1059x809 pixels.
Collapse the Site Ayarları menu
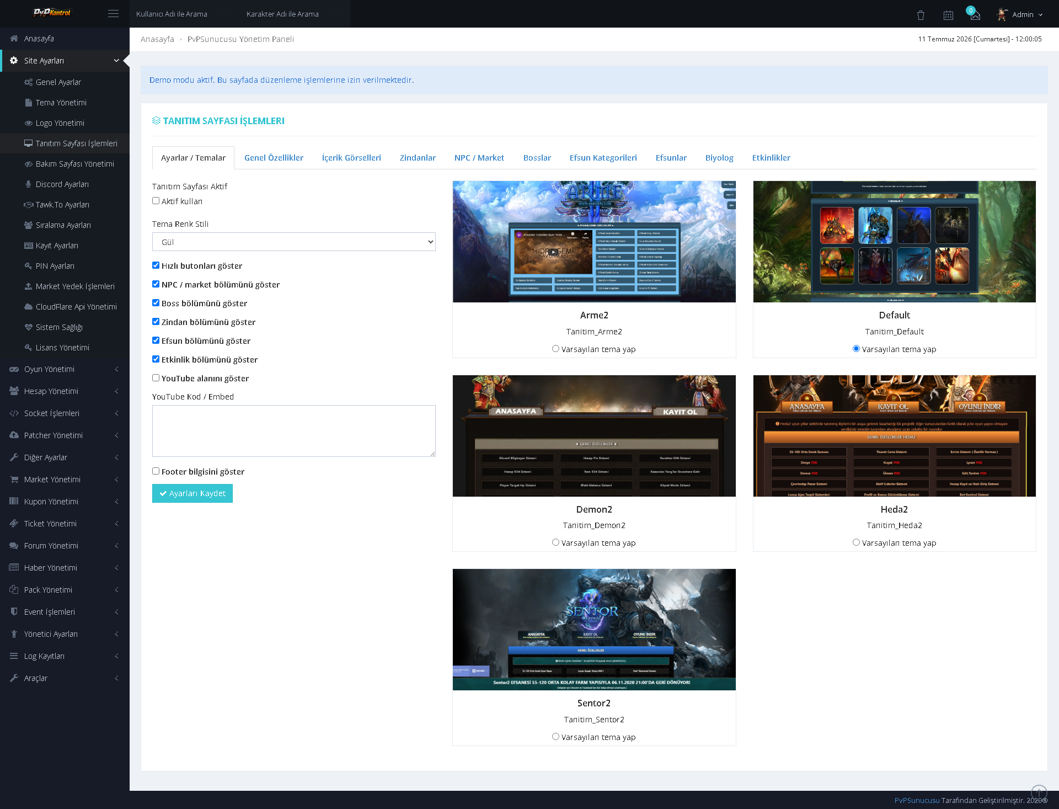[x=65, y=61]
